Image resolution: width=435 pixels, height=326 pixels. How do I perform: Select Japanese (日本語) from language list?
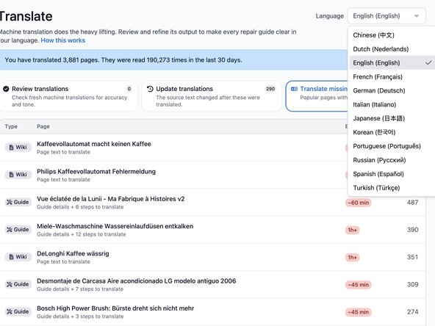tap(391, 118)
